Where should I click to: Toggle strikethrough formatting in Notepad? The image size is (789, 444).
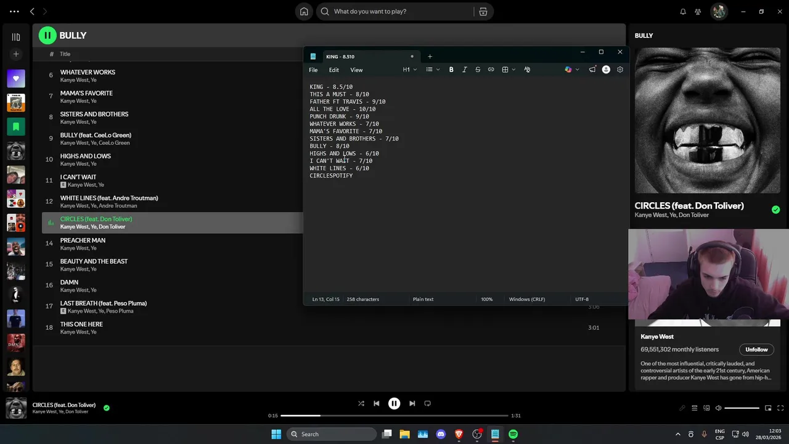(478, 70)
